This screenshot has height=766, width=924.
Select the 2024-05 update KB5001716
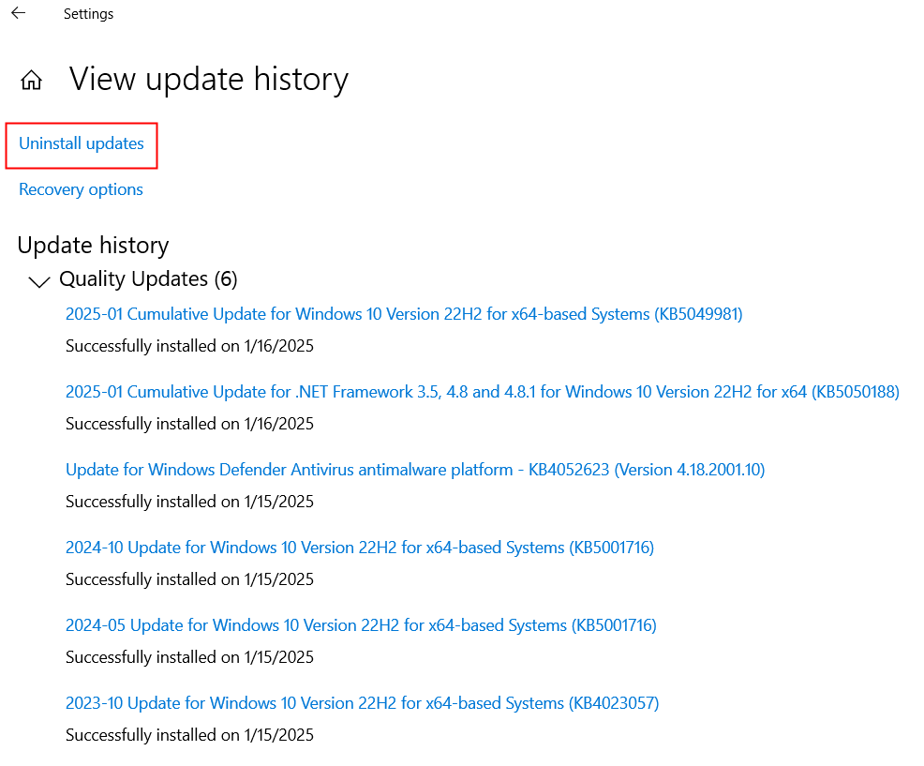(360, 624)
